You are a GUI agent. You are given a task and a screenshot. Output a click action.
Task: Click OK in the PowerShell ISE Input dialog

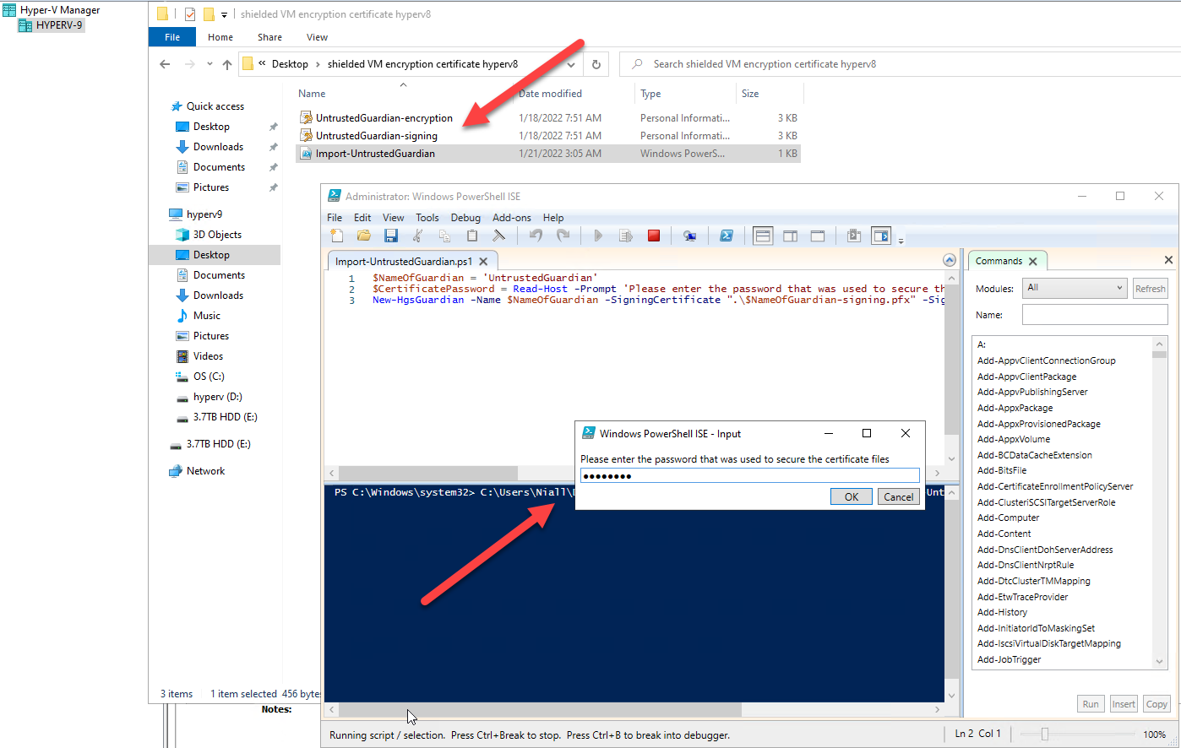coord(852,496)
